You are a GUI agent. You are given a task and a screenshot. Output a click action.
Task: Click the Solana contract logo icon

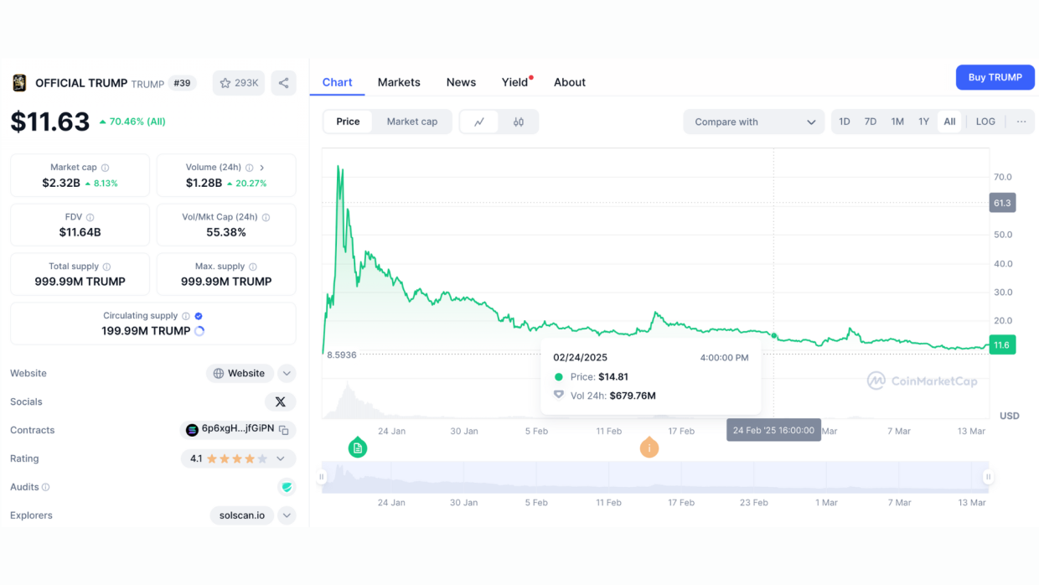click(192, 430)
